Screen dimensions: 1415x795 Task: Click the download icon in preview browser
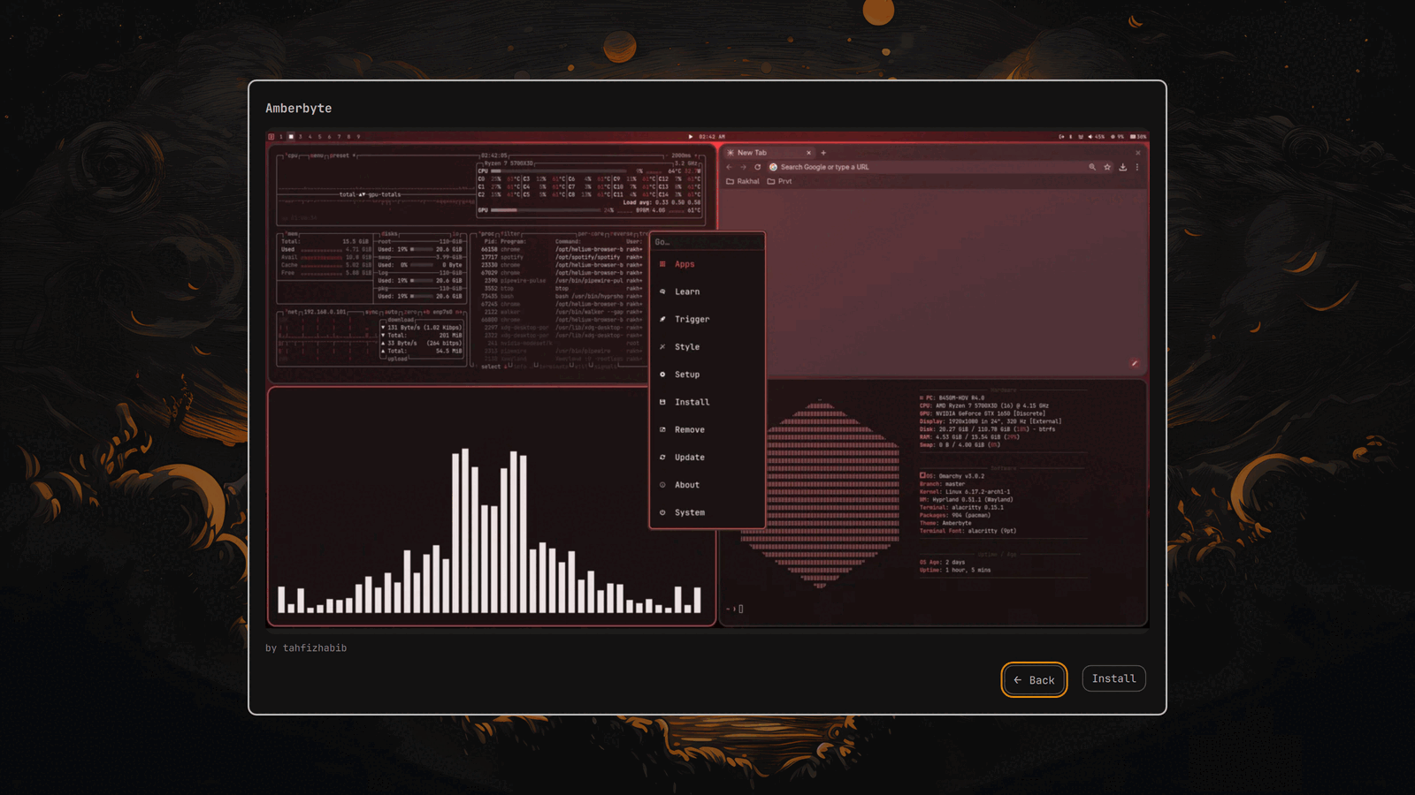(1123, 167)
